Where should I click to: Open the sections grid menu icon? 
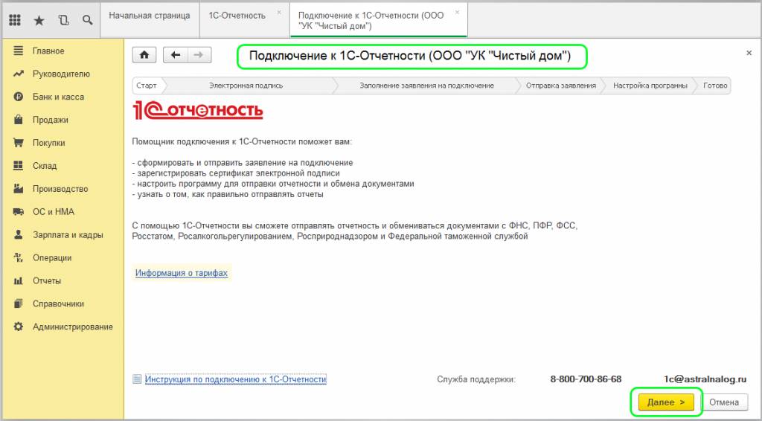click(15, 20)
